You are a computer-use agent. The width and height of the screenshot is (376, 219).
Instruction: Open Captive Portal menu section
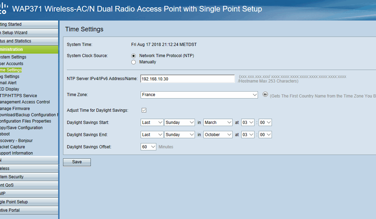coord(29,210)
